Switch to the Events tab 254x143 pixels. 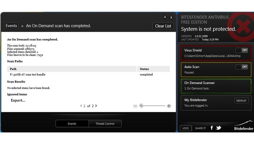click(x=72, y=124)
